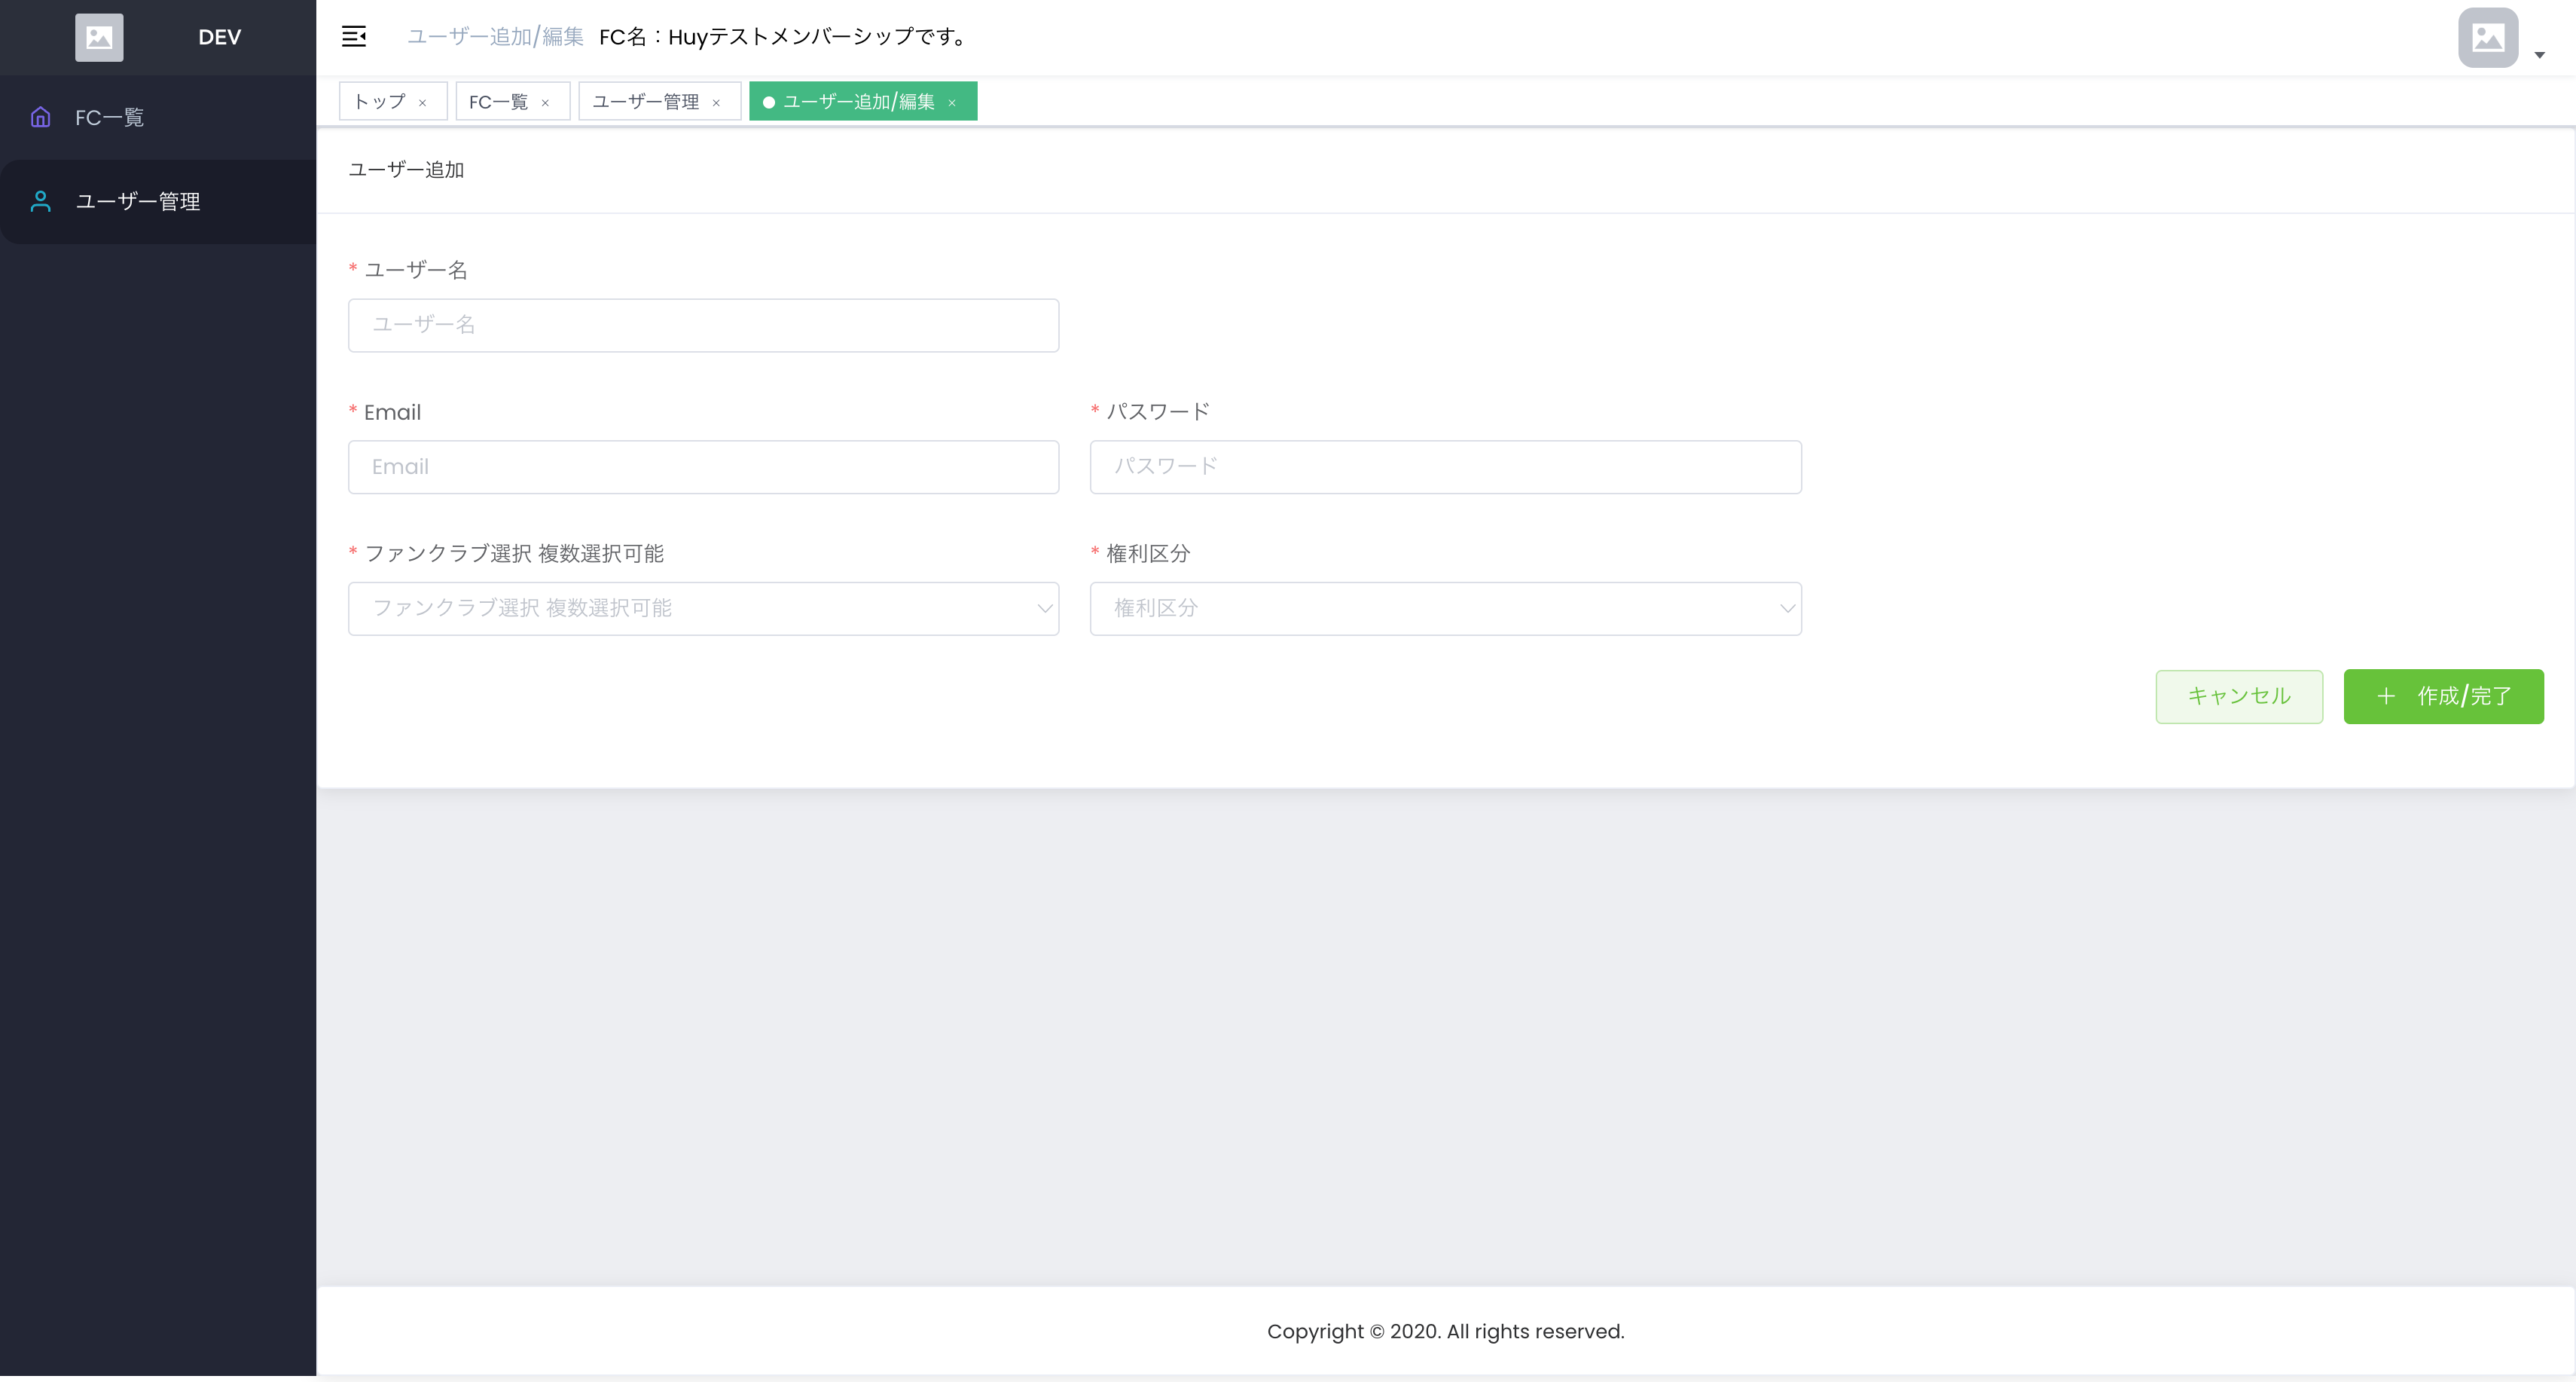Switch to the トップ tab
The width and height of the screenshot is (2576, 1382).
pyautogui.click(x=380, y=102)
